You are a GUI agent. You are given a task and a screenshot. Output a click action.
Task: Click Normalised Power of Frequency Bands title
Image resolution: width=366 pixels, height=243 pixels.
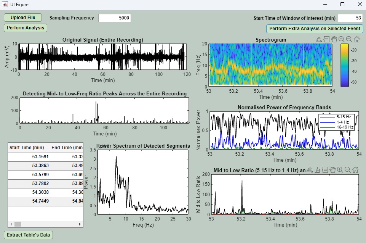284,107
